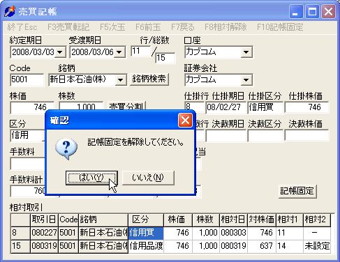Select the F8相対解除 menu item
This screenshot has height=262, width=340.
pos(226,27)
